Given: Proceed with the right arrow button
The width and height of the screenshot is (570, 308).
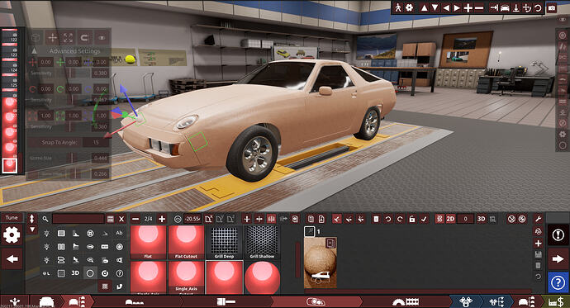Looking at the screenshot, I should 558,259.
